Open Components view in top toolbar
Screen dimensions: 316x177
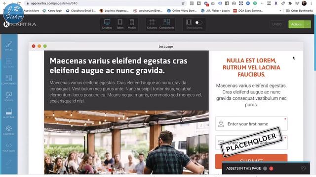coord(167,24)
